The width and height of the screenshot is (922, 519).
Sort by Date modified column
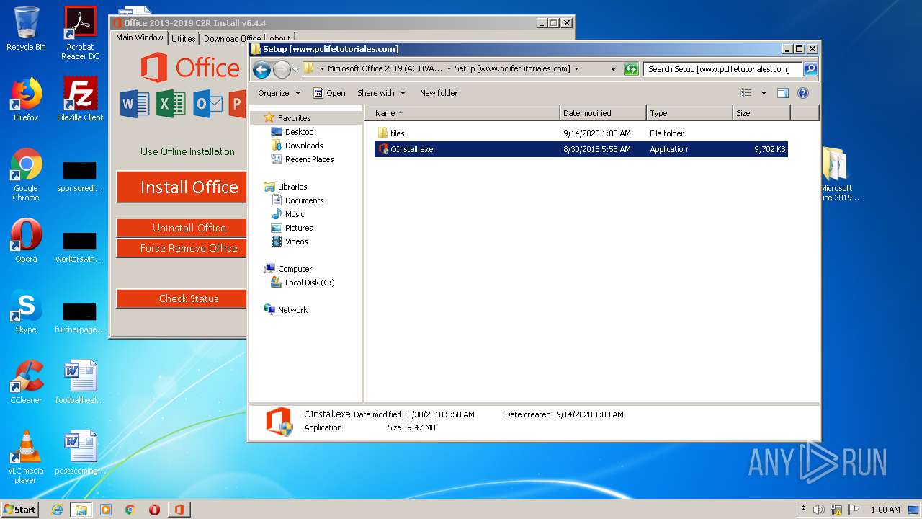pyautogui.click(x=603, y=113)
